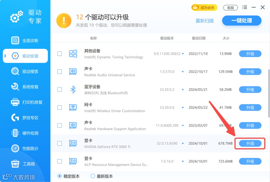Click the 129.5MB size value

click(225, 72)
